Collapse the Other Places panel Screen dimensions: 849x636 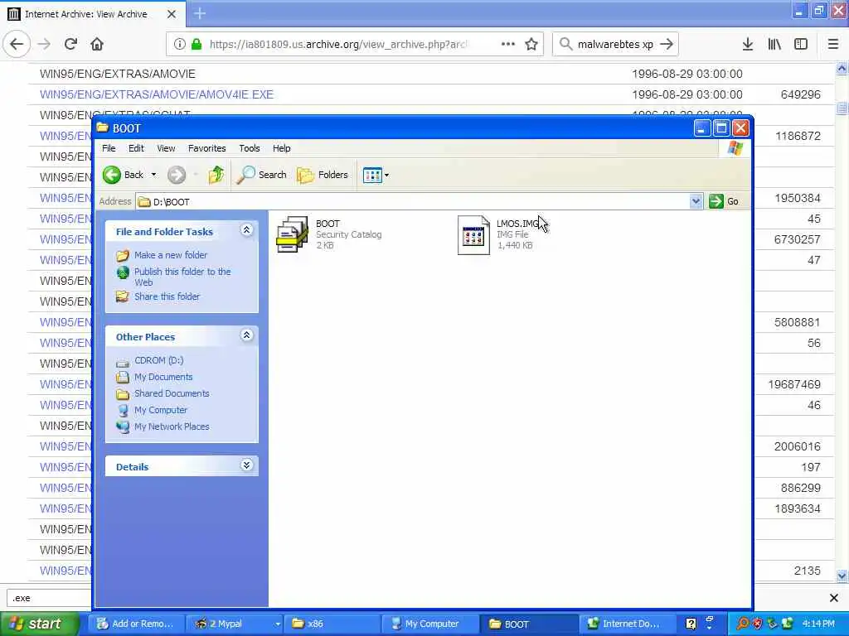coord(246,336)
